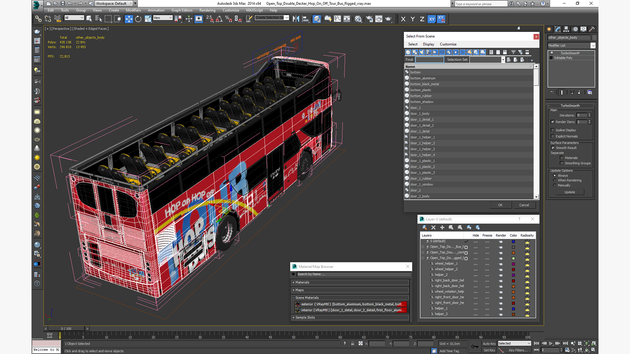Click OK in Select From Scene
The width and height of the screenshot is (630, 354).
(x=500, y=205)
